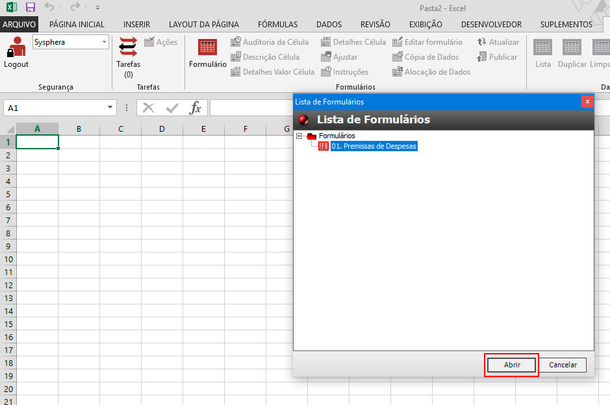Viewport: 610px width, 405px height.
Task: Select the Lista ribbon icon
Action: coord(542,48)
